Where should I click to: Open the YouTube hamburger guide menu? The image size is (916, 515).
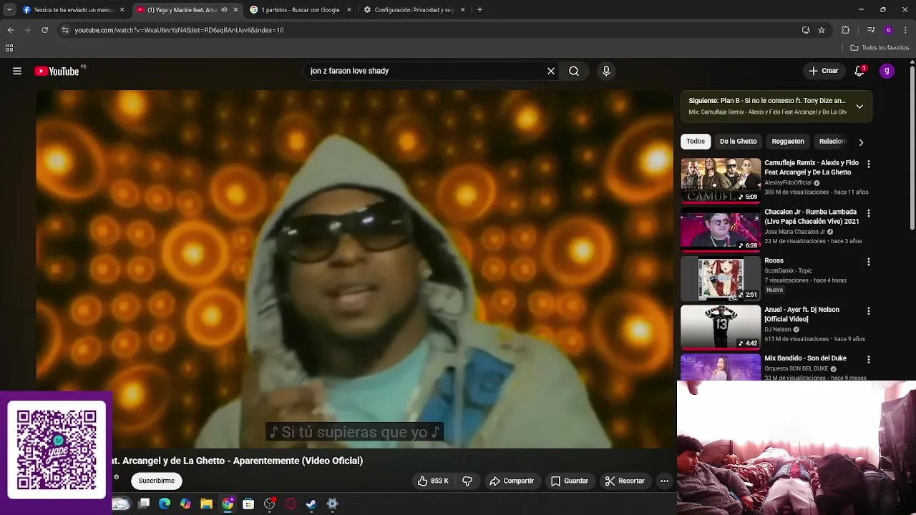17,71
